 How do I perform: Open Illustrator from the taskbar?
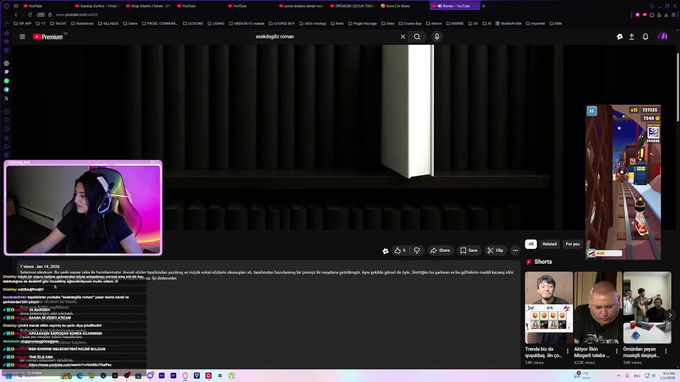click(x=115, y=376)
